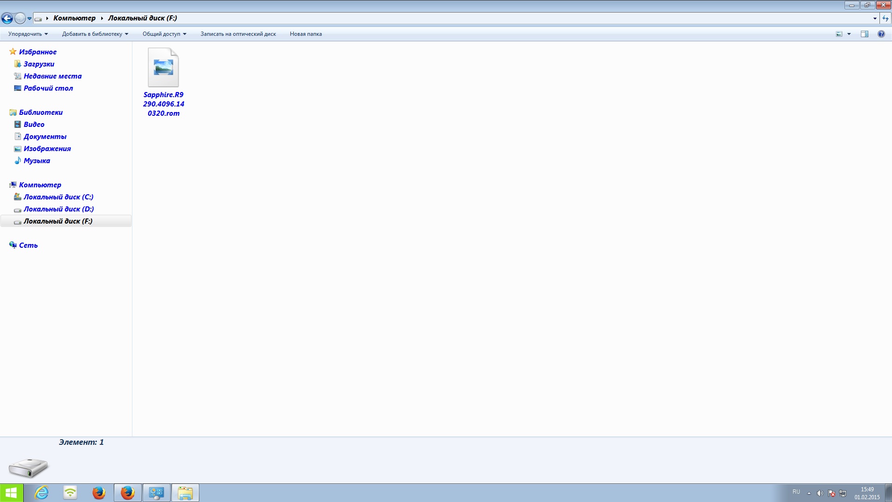Expand the address bar history dropdown
This screenshot has height=502, width=892.
(x=875, y=18)
